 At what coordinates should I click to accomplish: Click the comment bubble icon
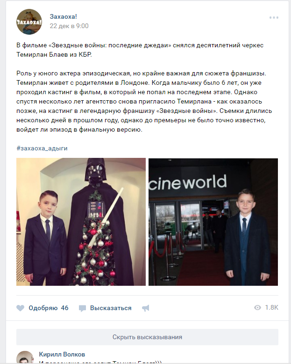(82, 308)
